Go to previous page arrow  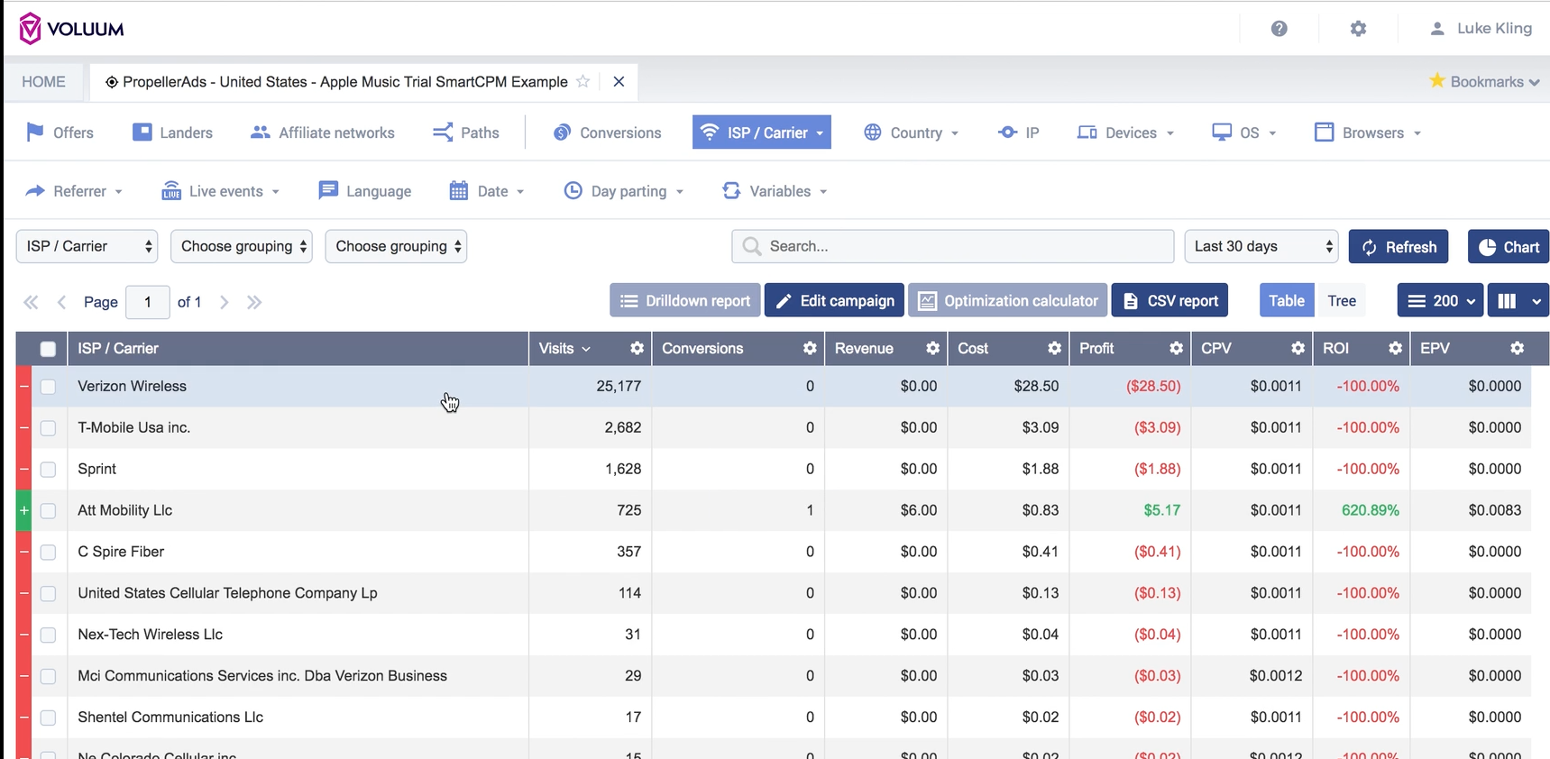(61, 302)
